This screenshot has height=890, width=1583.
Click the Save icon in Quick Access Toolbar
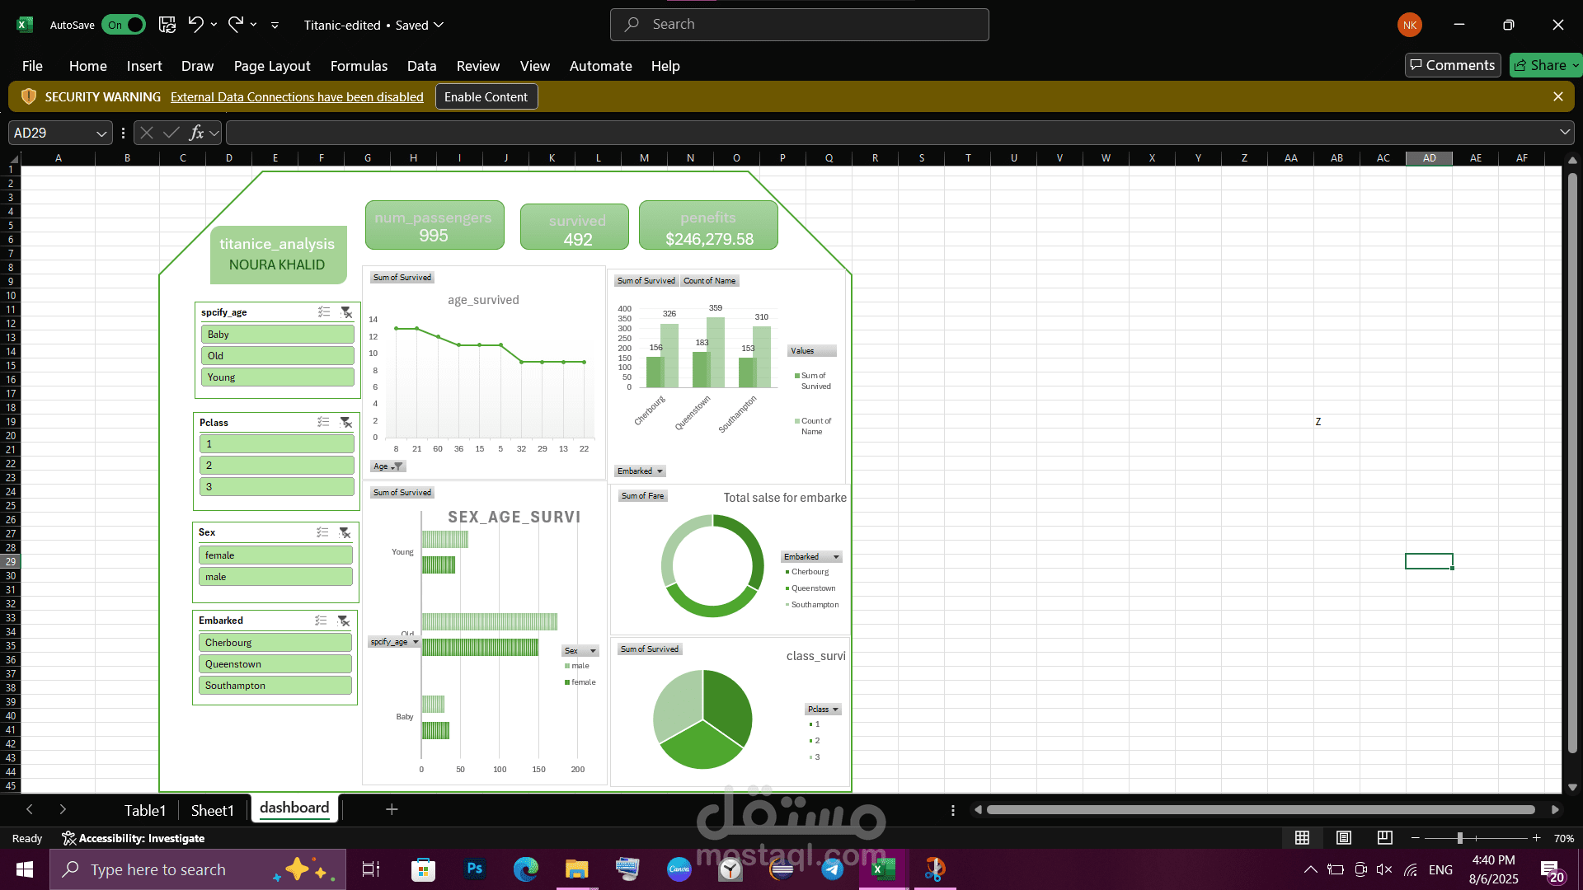[x=167, y=25]
